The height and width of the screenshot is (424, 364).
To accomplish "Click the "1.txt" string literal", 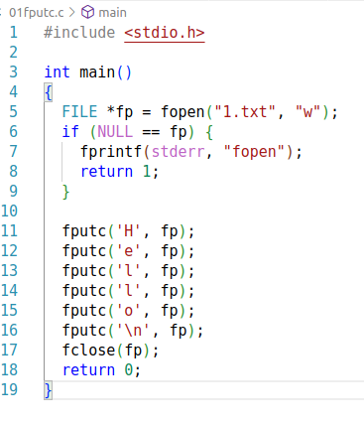I will click(x=245, y=112).
